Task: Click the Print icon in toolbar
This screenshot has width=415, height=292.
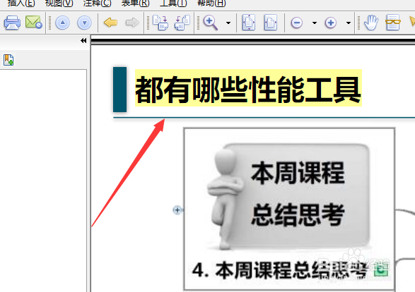Action: [12, 23]
